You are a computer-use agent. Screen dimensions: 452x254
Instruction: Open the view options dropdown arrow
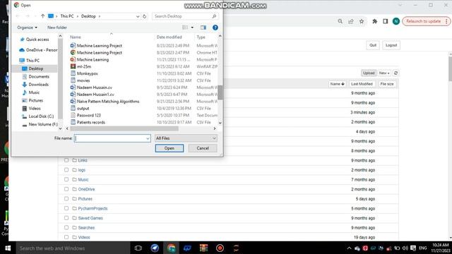pyautogui.click(x=192, y=28)
